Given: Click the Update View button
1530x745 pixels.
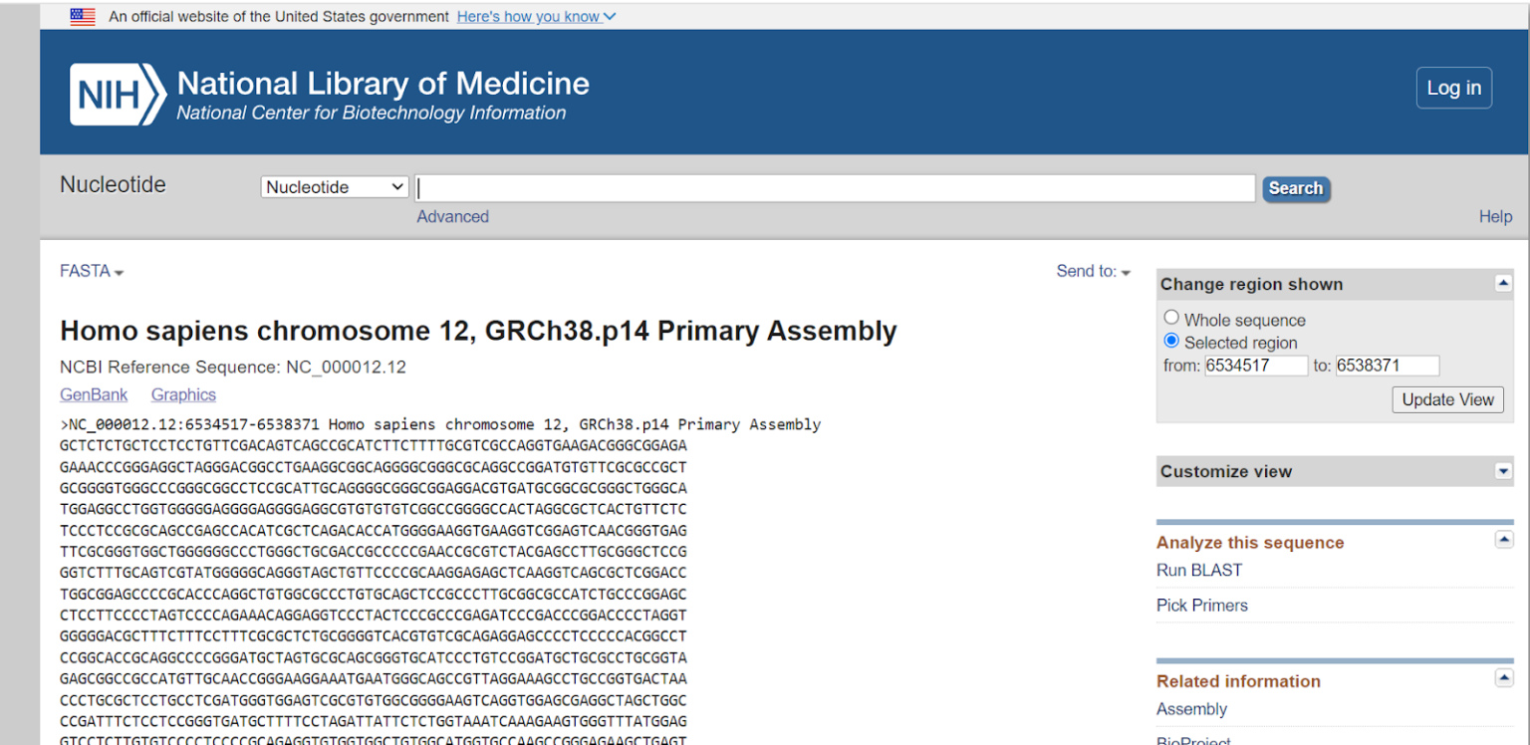Looking at the screenshot, I should pos(1447,399).
